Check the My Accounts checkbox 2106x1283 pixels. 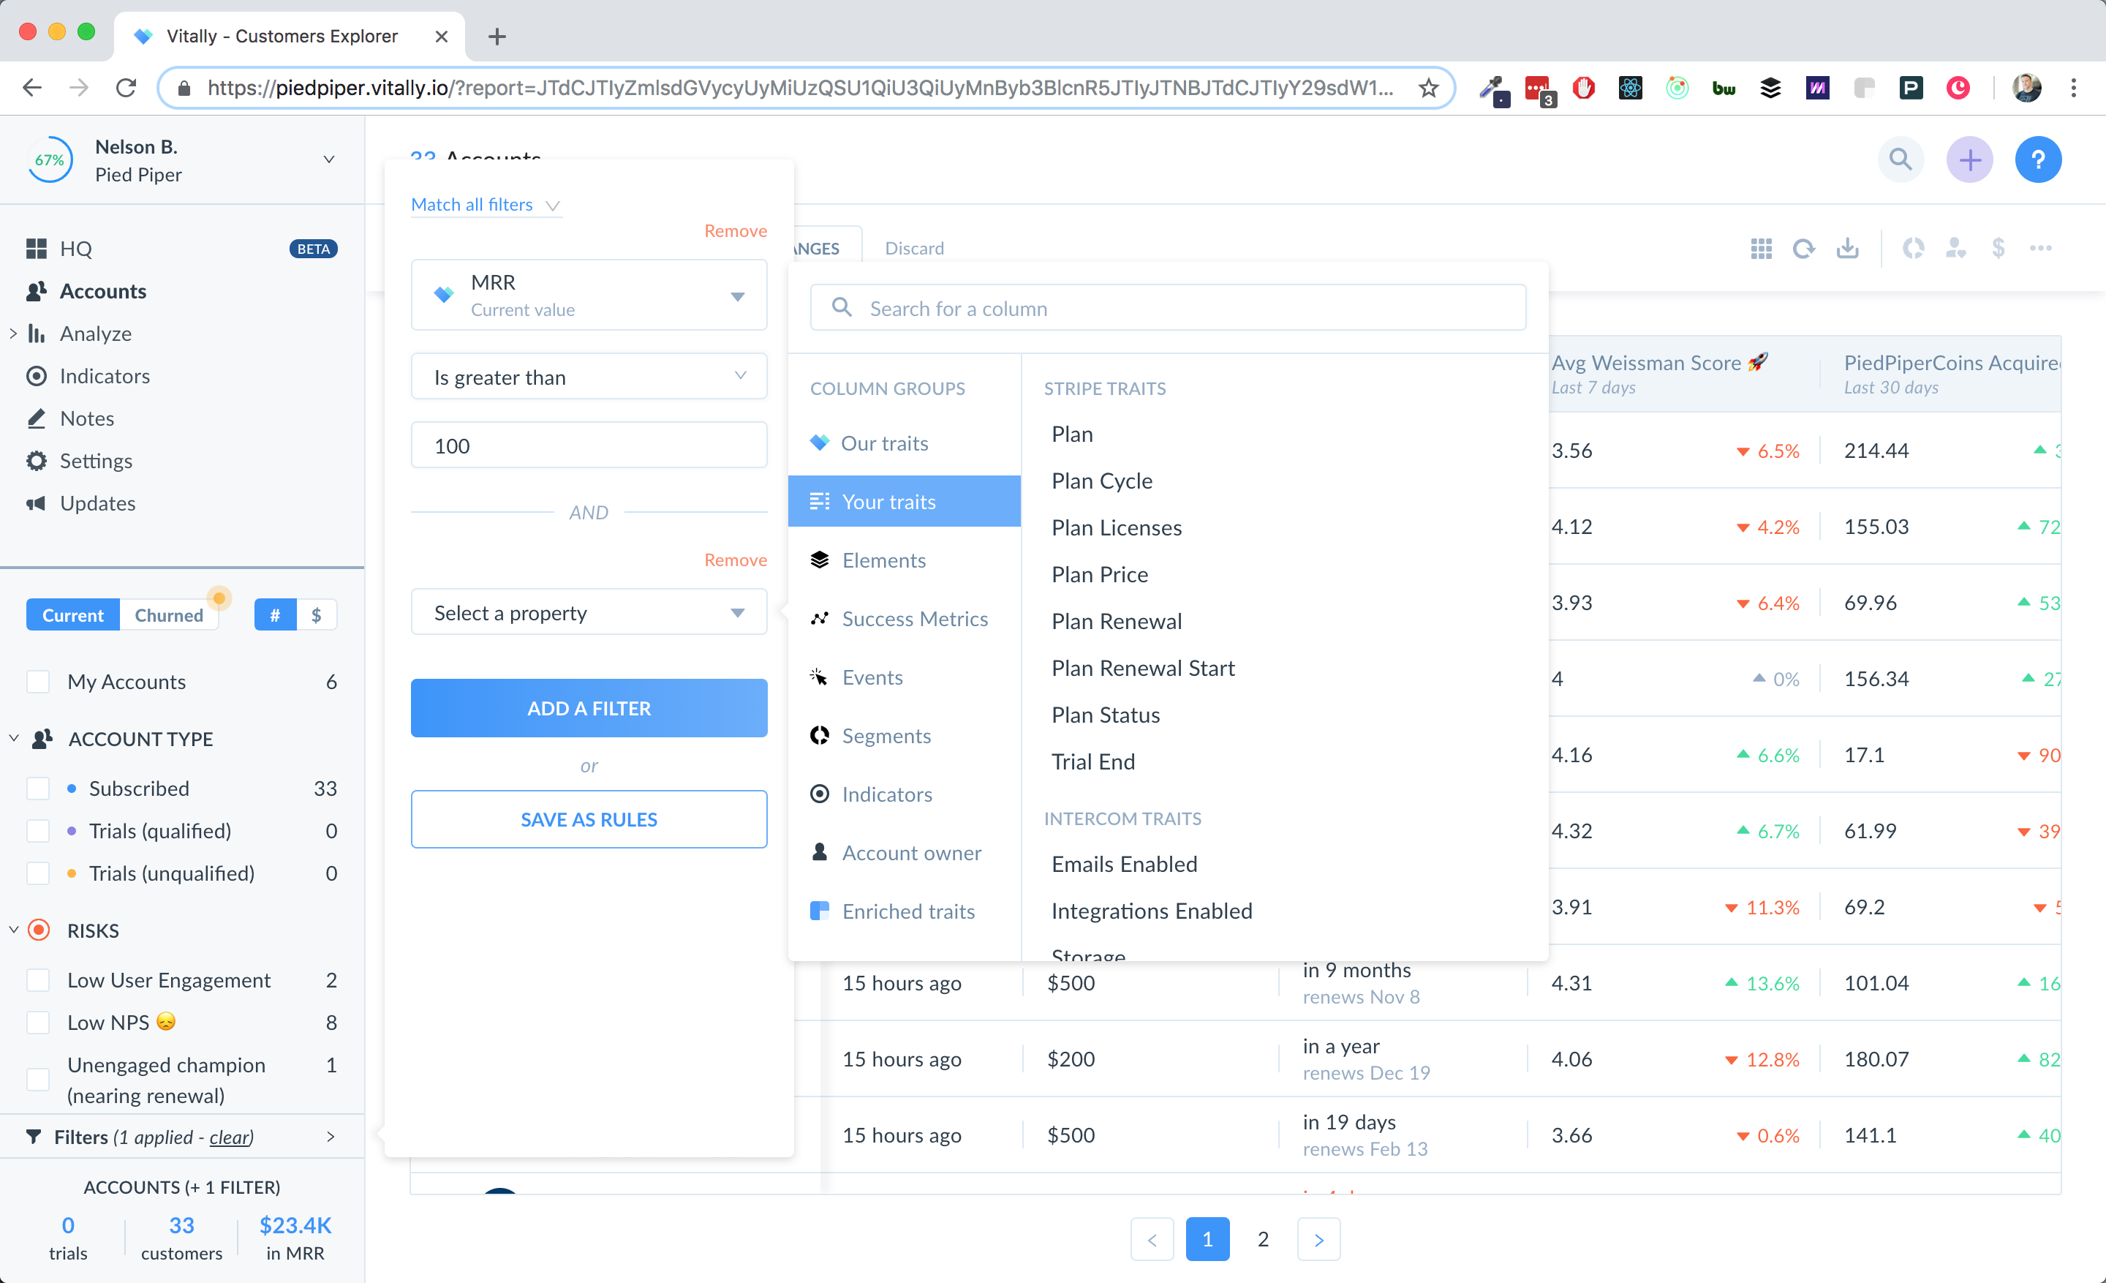(x=39, y=682)
